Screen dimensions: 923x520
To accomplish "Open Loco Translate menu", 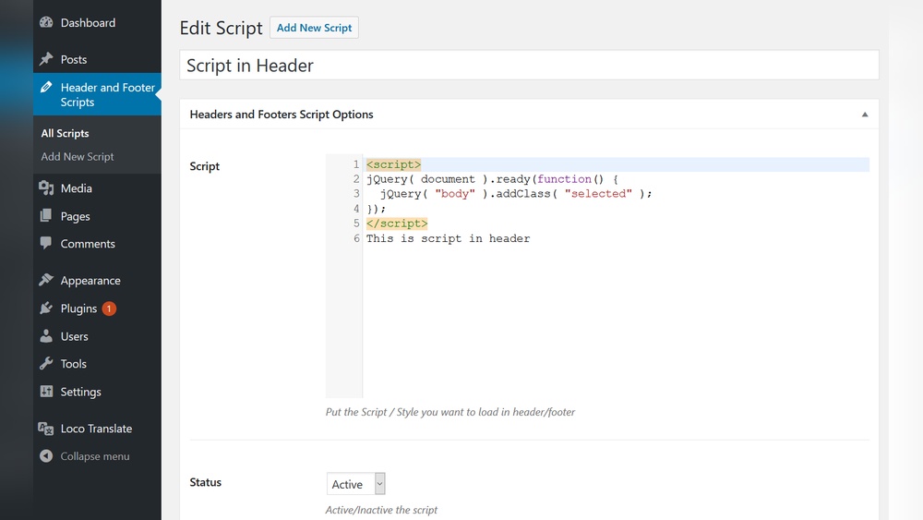I will point(96,429).
